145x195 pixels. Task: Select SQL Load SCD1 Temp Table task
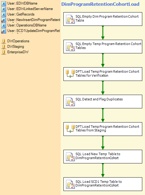point(103,184)
